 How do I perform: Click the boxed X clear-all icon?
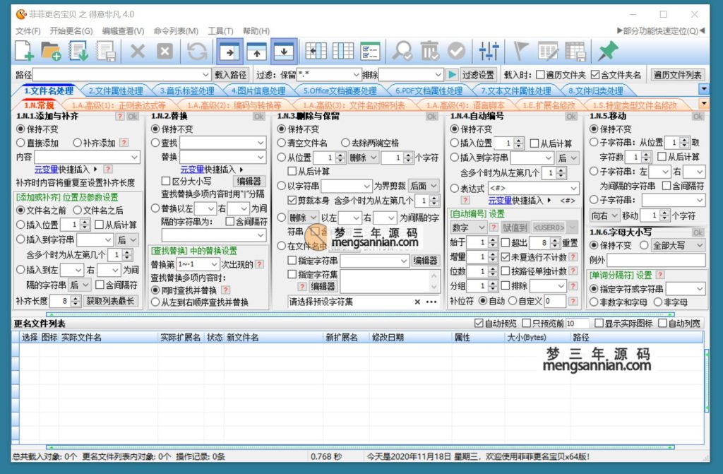coord(165,52)
